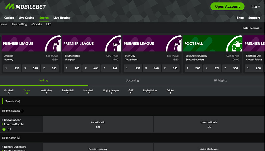This screenshot has height=151, width=265.
Task: Open the eSports sub-navigation link
Action: point(37,24)
